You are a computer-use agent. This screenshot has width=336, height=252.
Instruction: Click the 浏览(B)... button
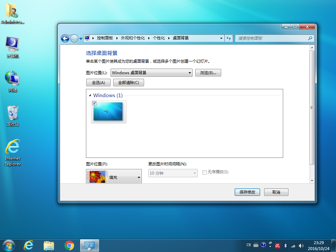click(208, 73)
